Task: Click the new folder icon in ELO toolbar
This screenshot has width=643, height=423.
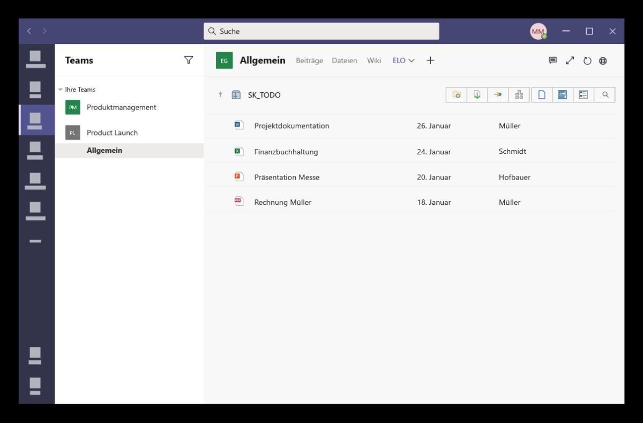Action: pos(457,95)
